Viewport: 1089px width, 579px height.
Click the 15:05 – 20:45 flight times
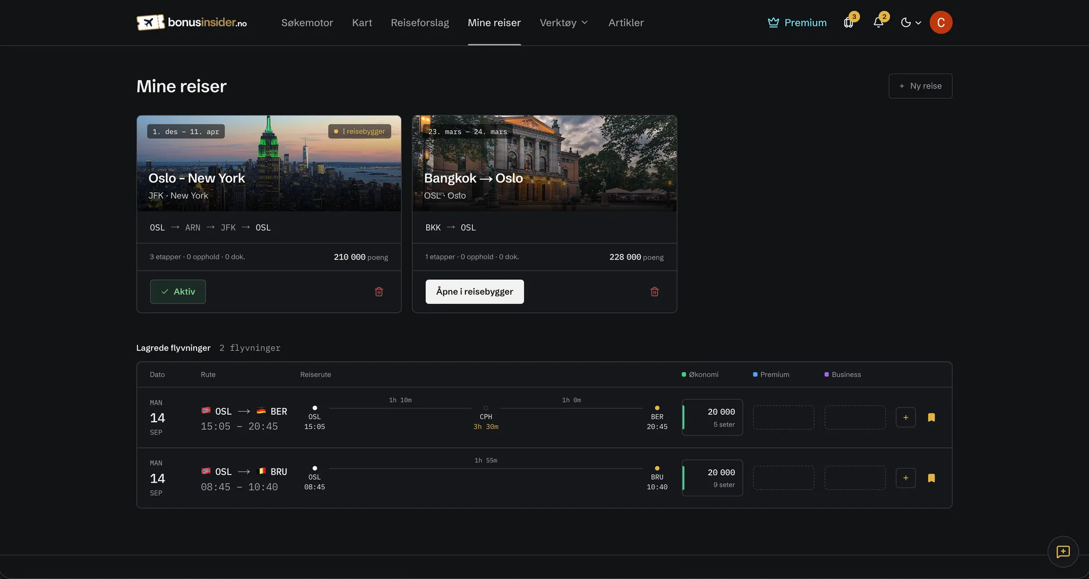(x=239, y=427)
